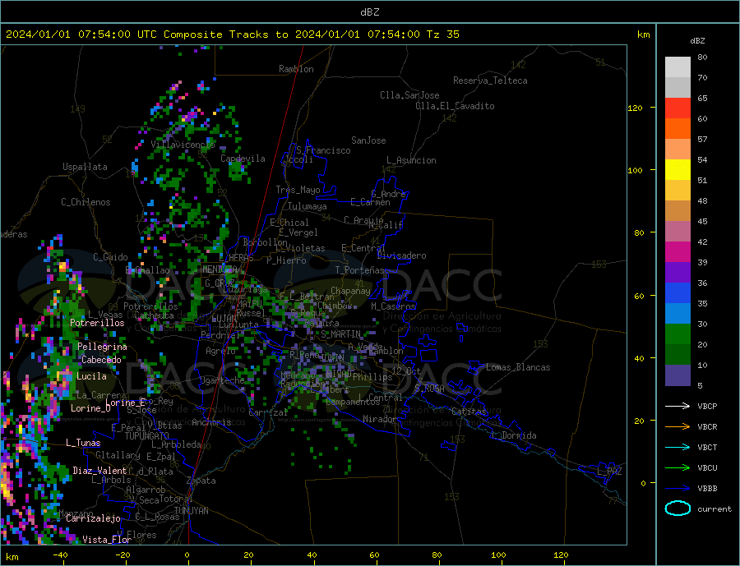Click the Zapata place label
Viewport: 740px width, 566px height.
[x=201, y=481]
